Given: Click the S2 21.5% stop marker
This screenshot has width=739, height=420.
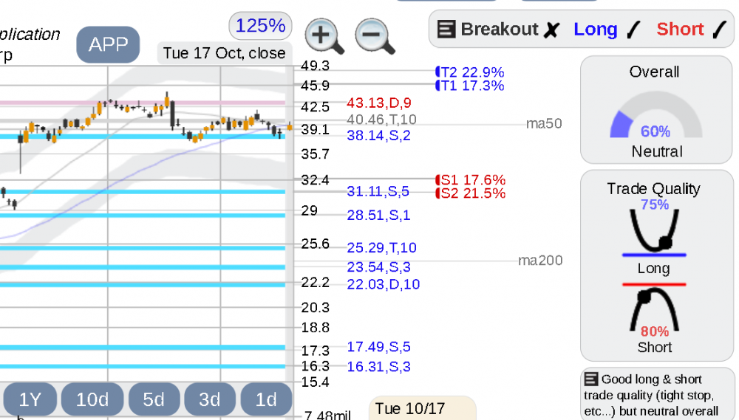Looking at the screenshot, I should click(x=470, y=193).
